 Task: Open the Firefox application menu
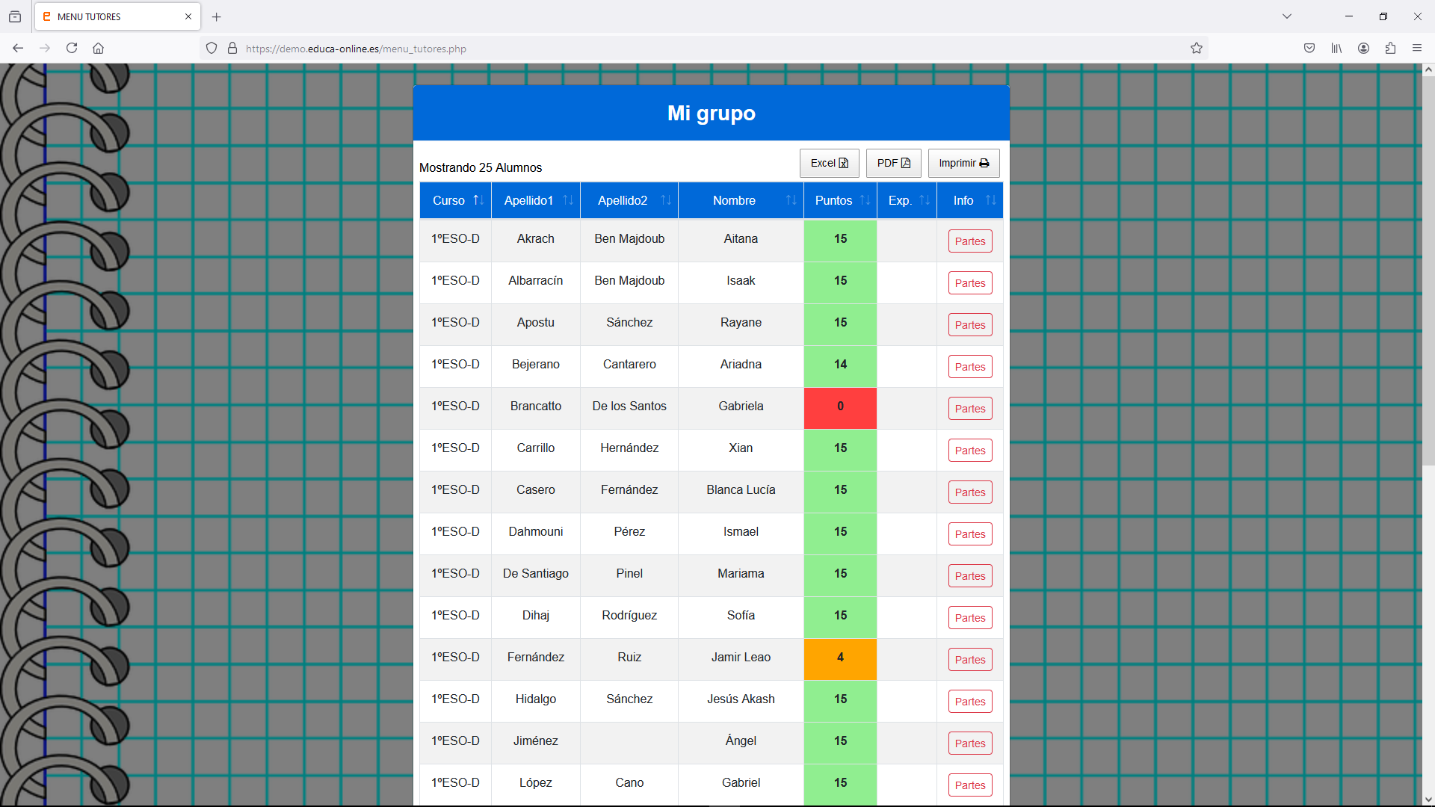1416,49
